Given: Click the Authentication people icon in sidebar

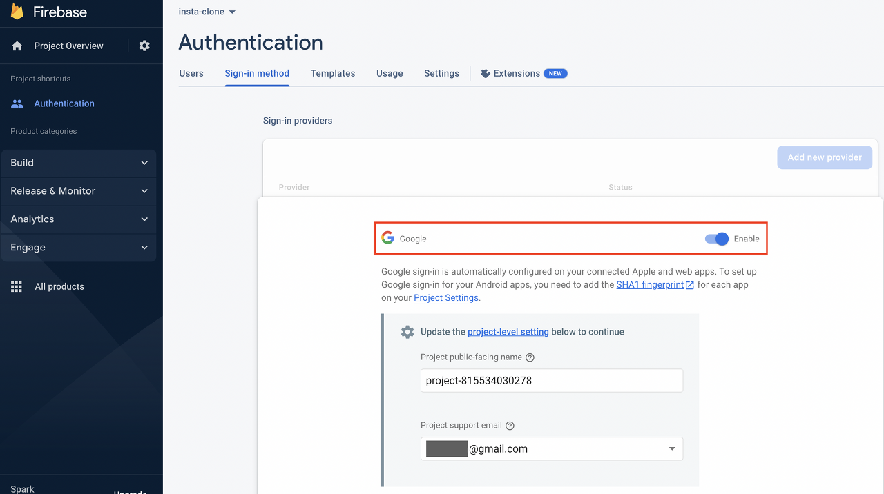Looking at the screenshot, I should click(x=17, y=103).
